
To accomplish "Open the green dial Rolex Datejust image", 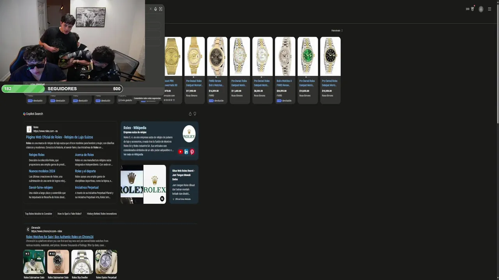I will (308, 56).
